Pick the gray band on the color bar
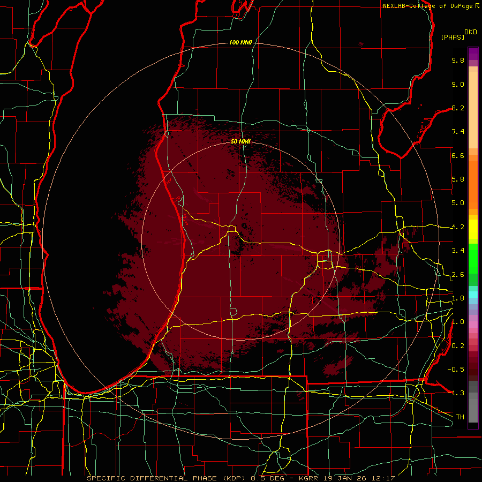Screen dimensions: 482x482 coord(473,402)
